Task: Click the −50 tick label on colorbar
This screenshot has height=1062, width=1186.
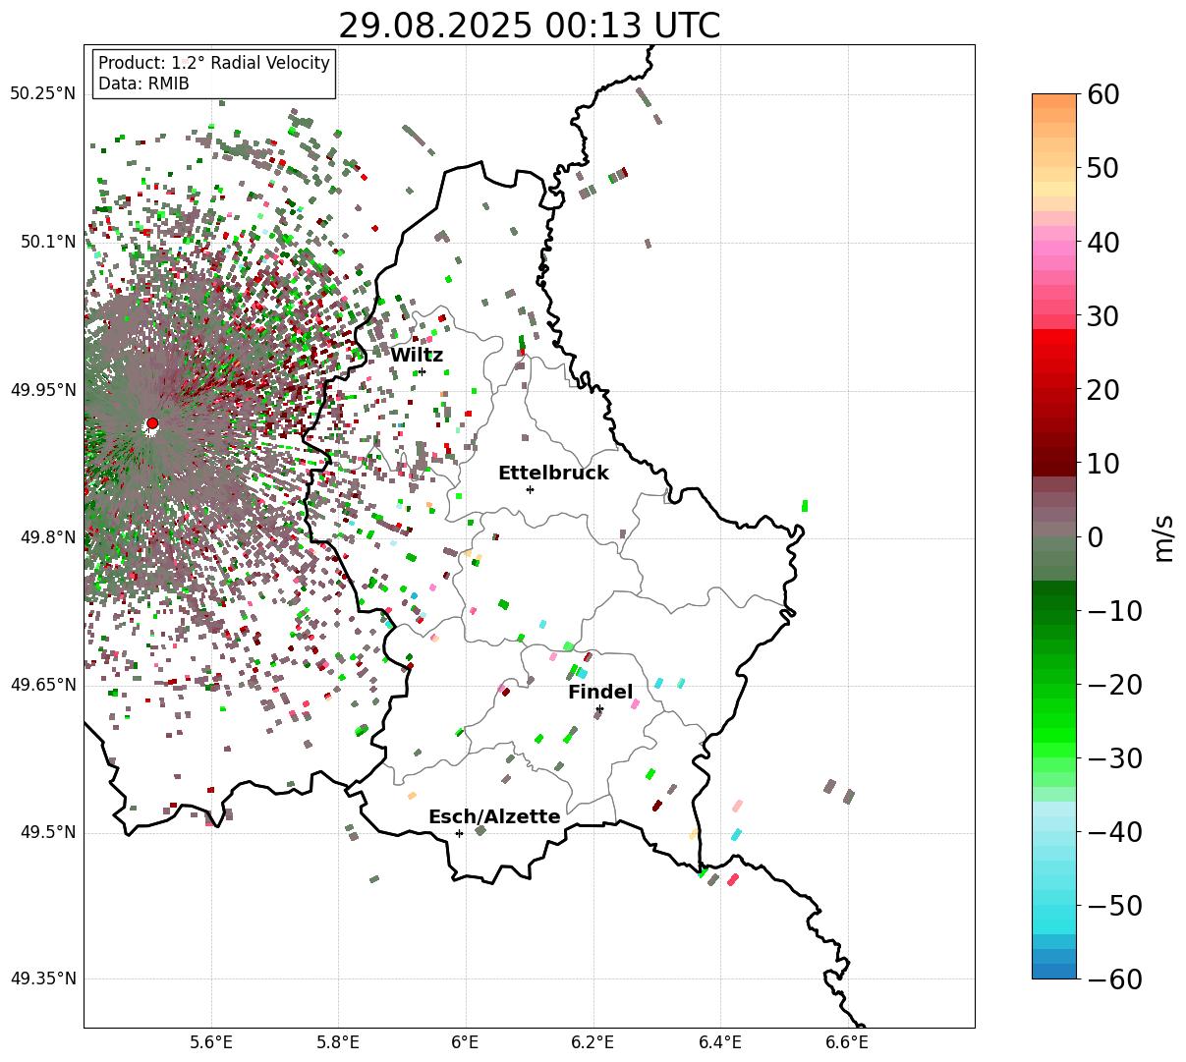Action: tap(1114, 906)
